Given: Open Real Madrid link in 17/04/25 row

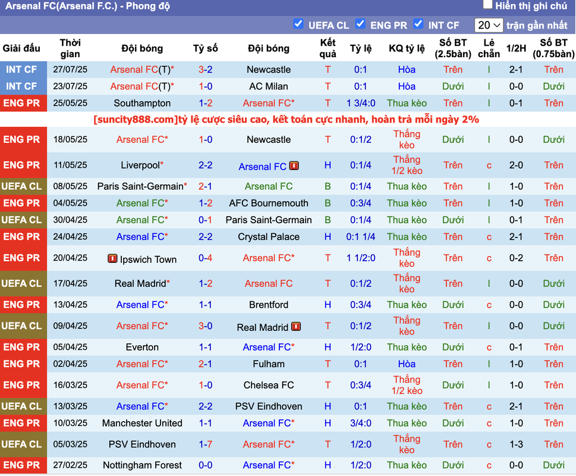Looking at the screenshot, I should pos(140,284).
